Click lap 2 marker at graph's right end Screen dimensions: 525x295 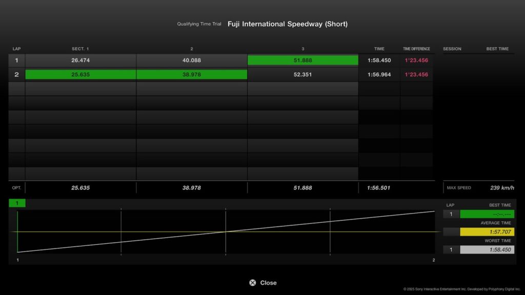point(433,261)
